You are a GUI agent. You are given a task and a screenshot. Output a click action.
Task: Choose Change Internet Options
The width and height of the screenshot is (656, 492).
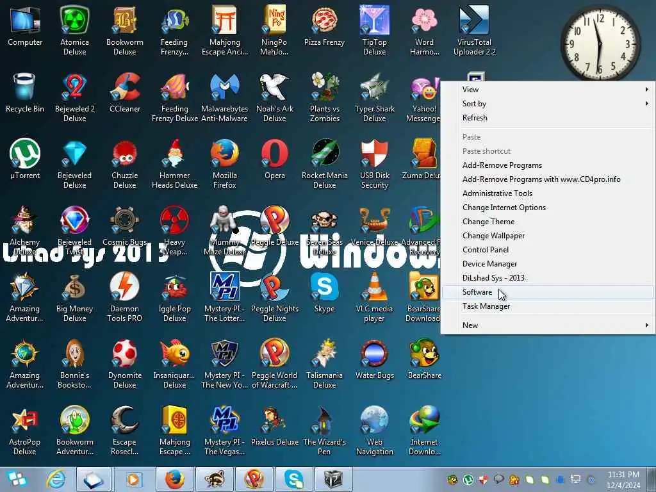pos(548,208)
